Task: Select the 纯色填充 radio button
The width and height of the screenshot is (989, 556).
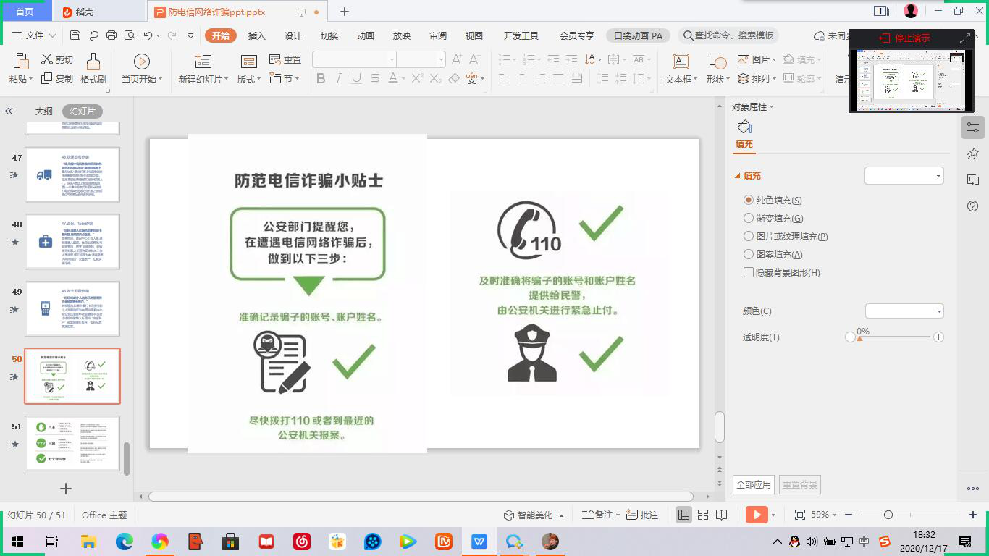Action: click(749, 200)
